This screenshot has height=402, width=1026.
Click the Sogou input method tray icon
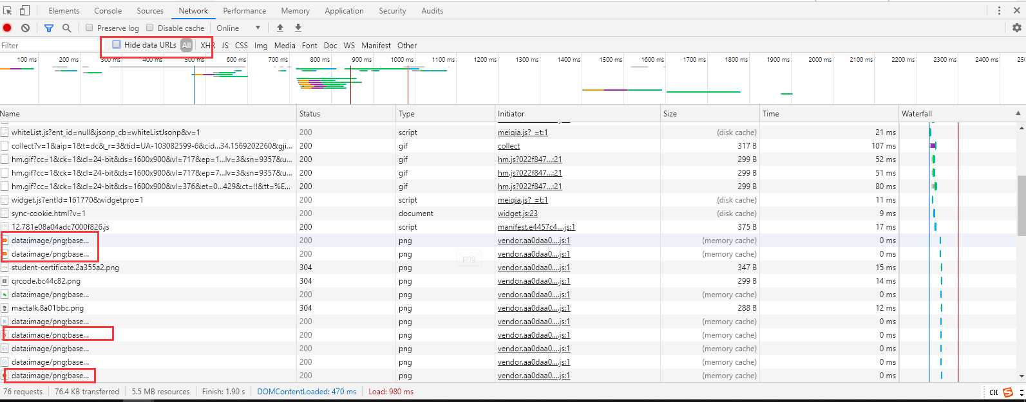1008,392
